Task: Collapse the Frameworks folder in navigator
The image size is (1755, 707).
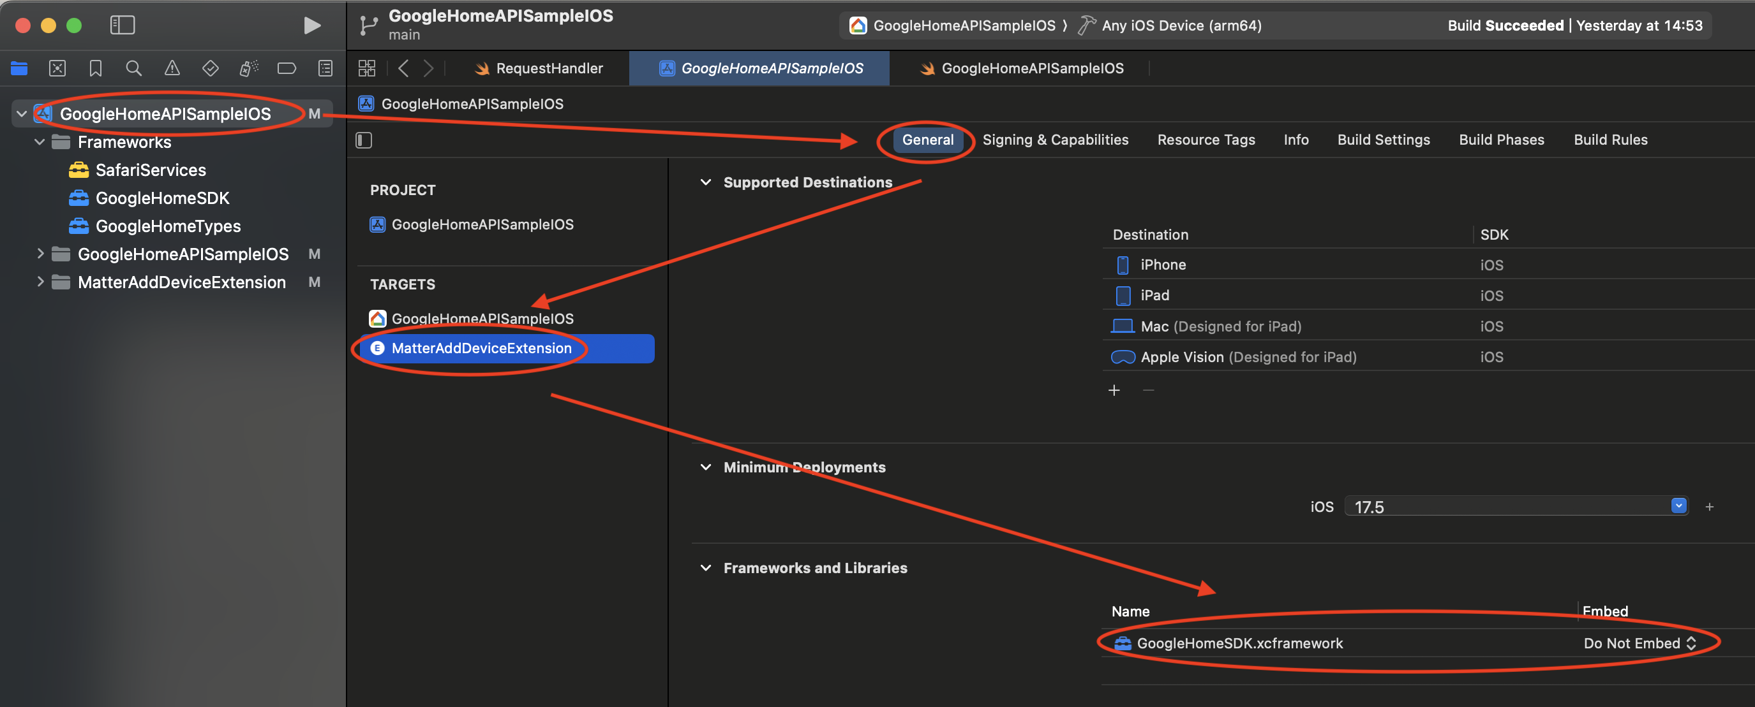Action: coord(40,142)
